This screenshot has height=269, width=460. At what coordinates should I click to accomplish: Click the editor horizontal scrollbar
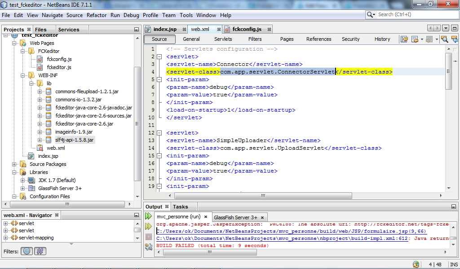click(263, 195)
